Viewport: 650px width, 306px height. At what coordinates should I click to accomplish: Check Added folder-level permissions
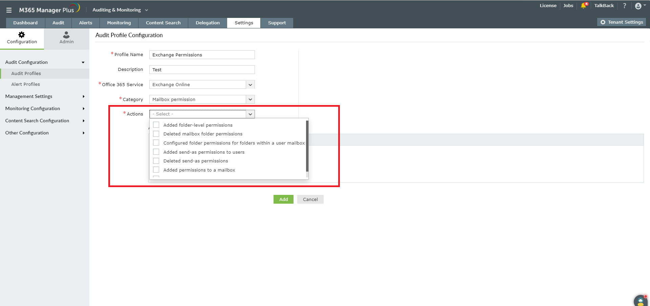click(x=156, y=125)
